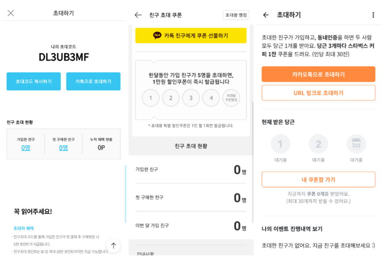Close the 초대하기 screen with X icon
This screenshot has height=259, width=390.
point(11,13)
